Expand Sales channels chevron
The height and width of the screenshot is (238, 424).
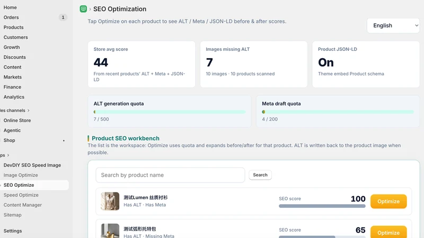29,111
